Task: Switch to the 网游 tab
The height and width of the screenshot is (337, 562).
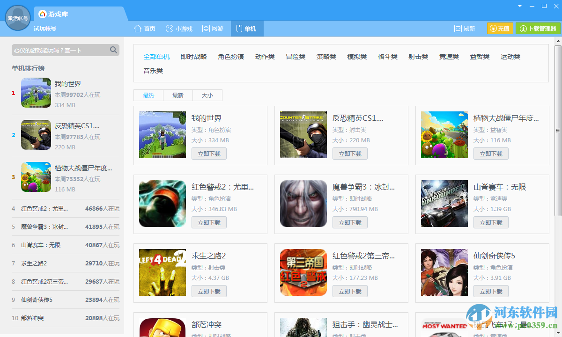Action: click(213, 29)
